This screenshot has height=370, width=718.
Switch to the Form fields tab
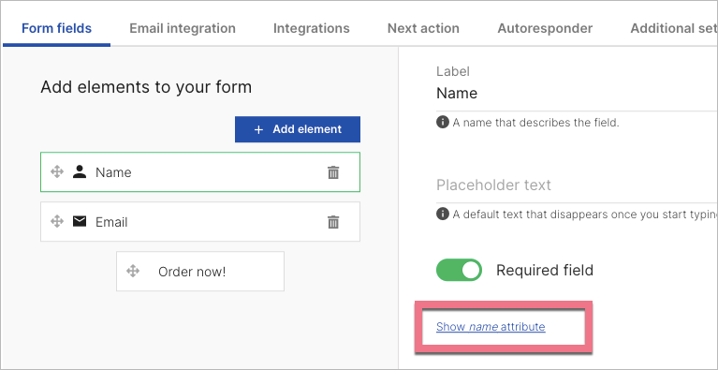pyautogui.click(x=57, y=28)
